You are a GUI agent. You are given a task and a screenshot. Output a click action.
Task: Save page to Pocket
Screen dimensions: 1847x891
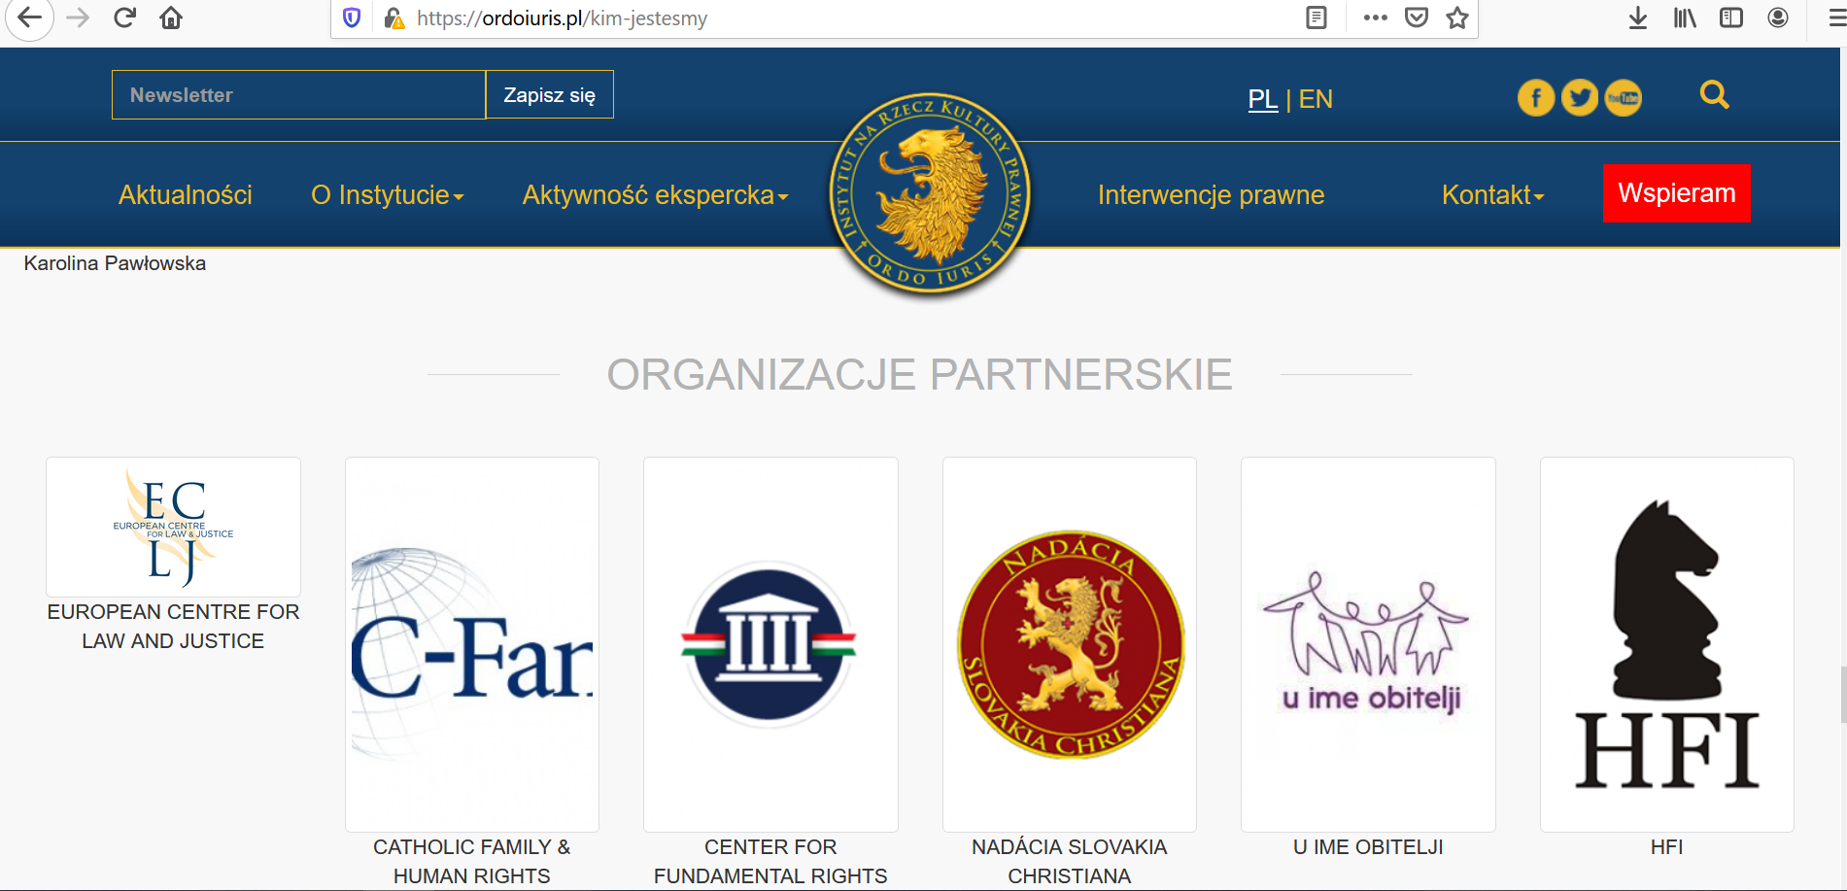point(1417,18)
